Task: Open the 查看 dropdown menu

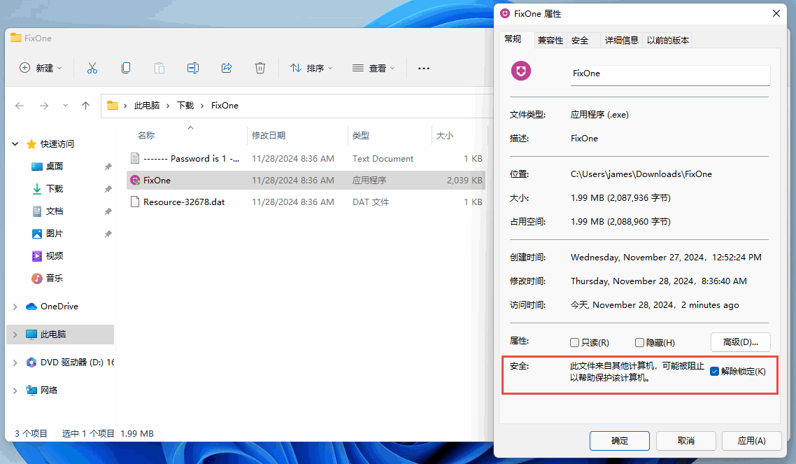Action: click(374, 68)
